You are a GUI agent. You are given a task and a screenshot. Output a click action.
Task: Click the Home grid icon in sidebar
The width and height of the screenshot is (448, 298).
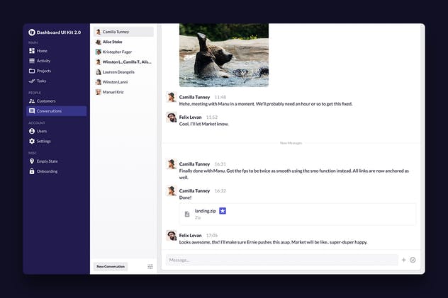(32, 51)
